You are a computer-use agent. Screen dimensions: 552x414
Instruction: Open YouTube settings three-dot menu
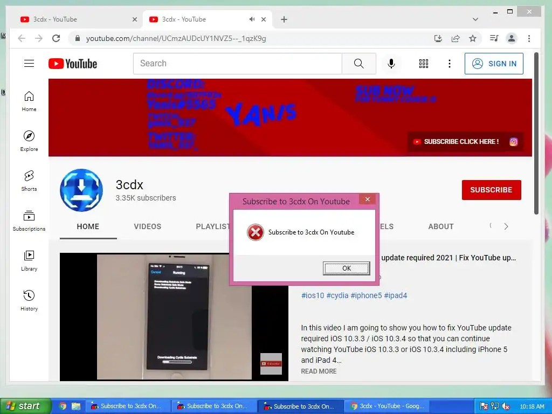tap(449, 64)
